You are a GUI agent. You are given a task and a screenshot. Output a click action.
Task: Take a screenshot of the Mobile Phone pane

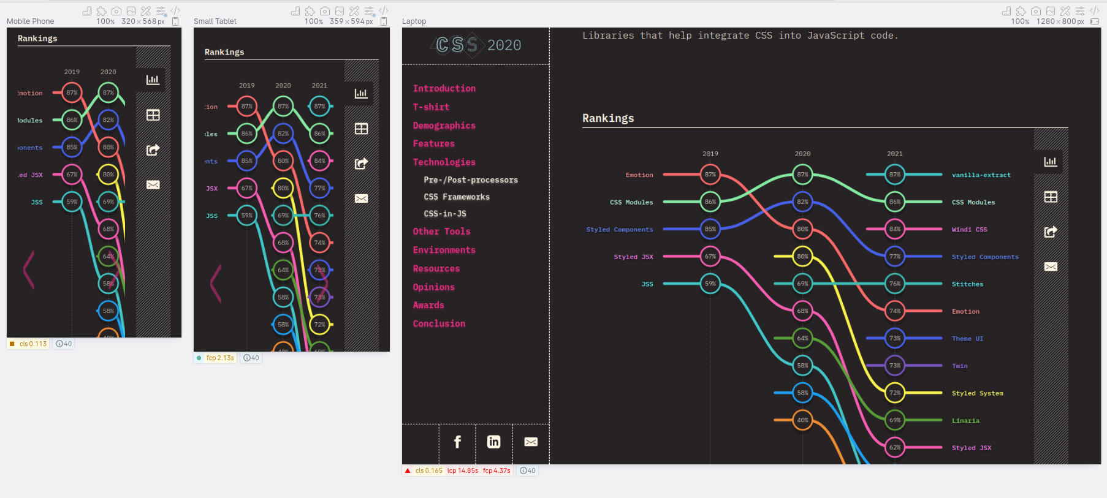116,11
